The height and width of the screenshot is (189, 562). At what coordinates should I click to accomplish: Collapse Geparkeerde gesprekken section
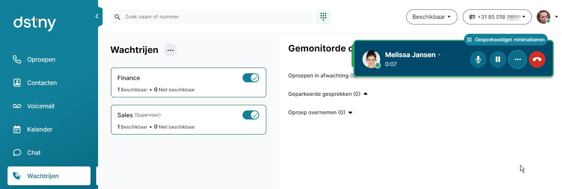pyautogui.click(x=365, y=94)
